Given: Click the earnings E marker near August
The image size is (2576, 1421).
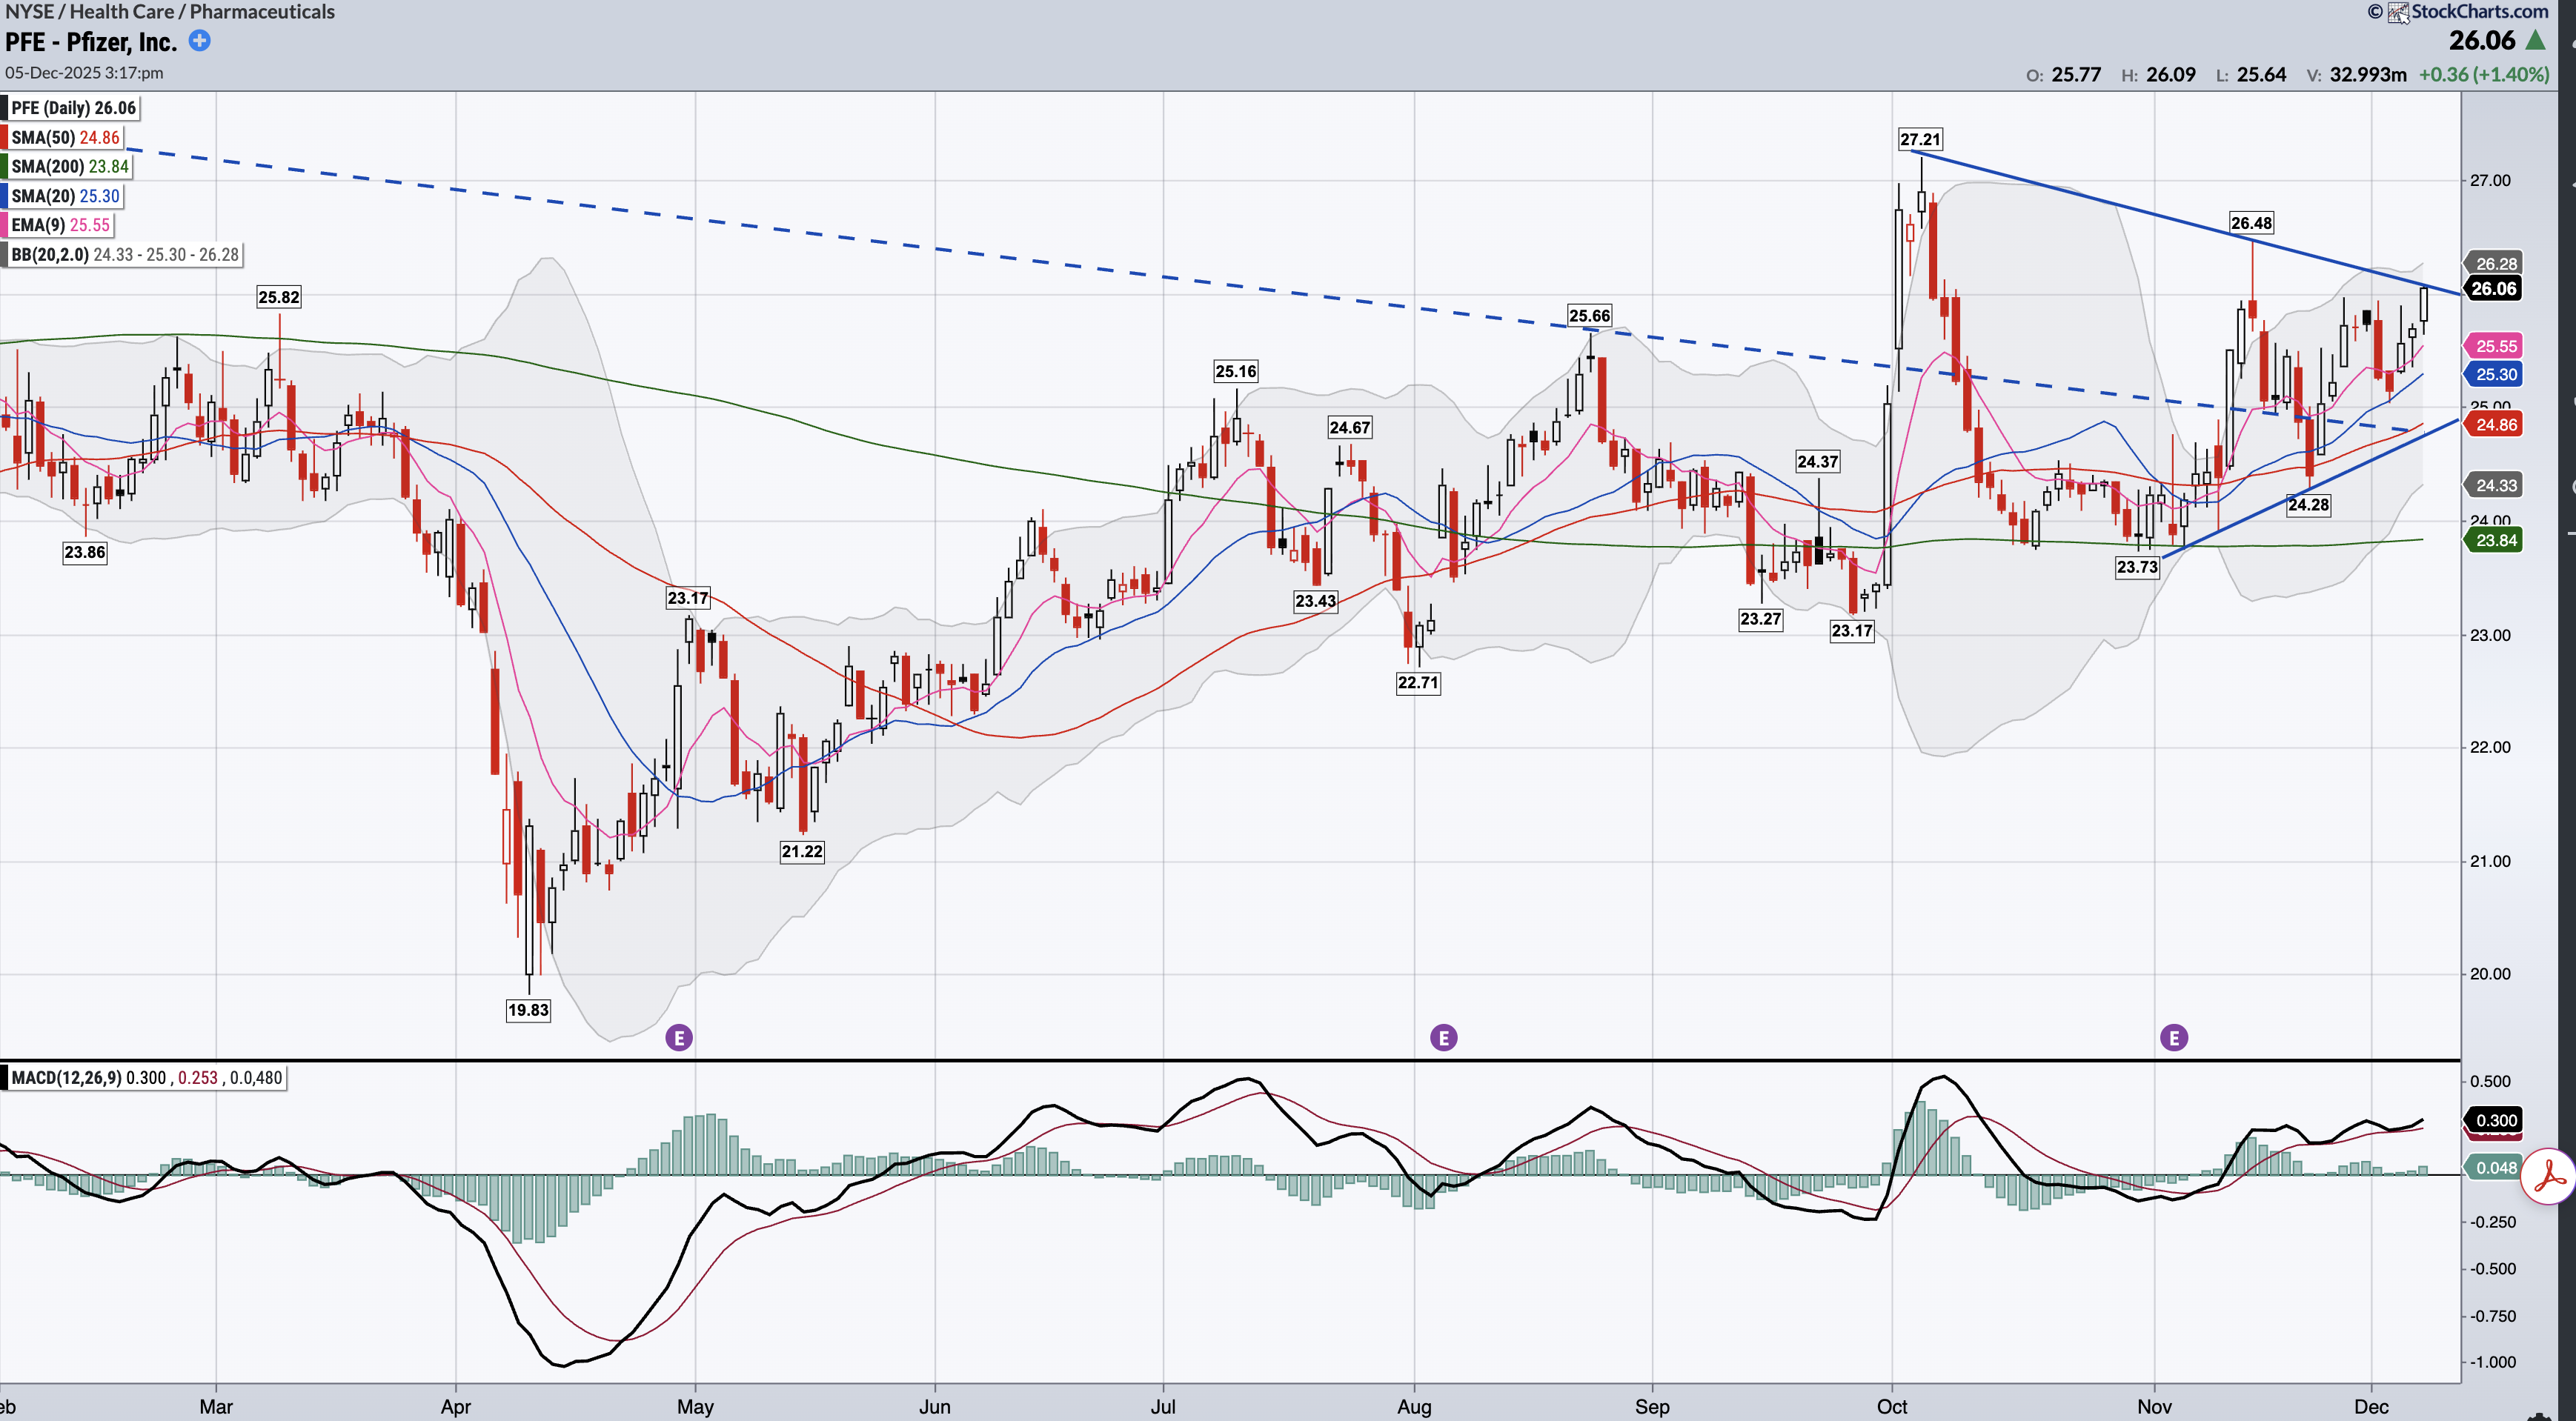Looking at the screenshot, I should click(1443, 1038).
